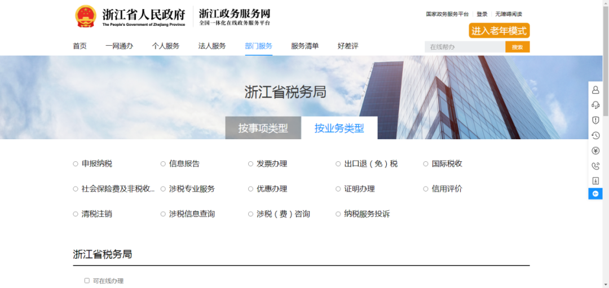Screen dimensions: 609x288
Task: Open customer service headset icon
Action: click(595, 105)
